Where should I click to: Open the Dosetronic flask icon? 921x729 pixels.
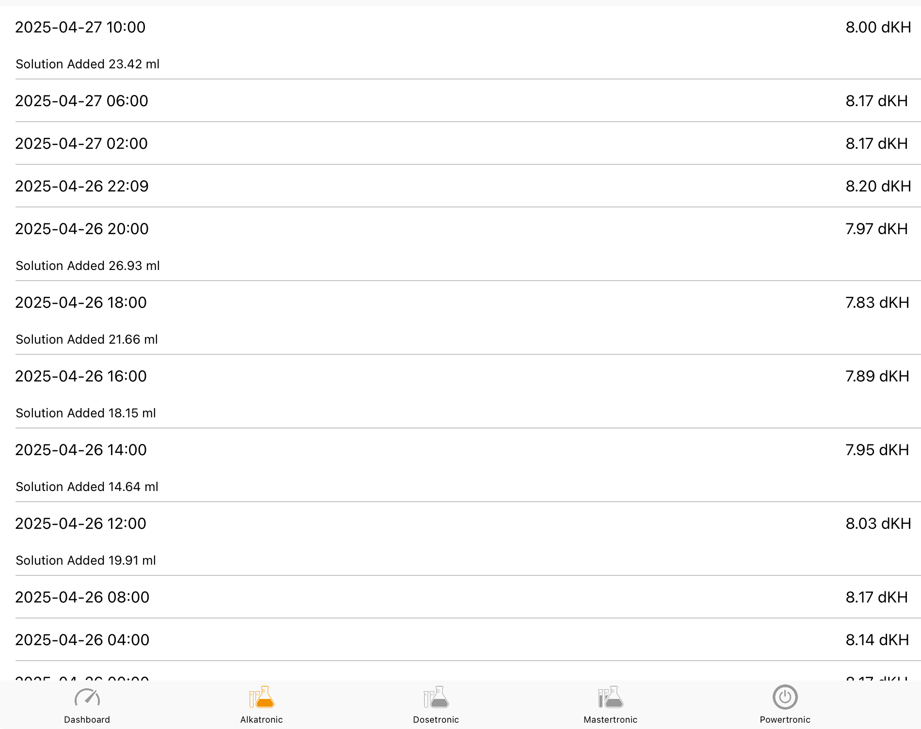pos(436,697)
